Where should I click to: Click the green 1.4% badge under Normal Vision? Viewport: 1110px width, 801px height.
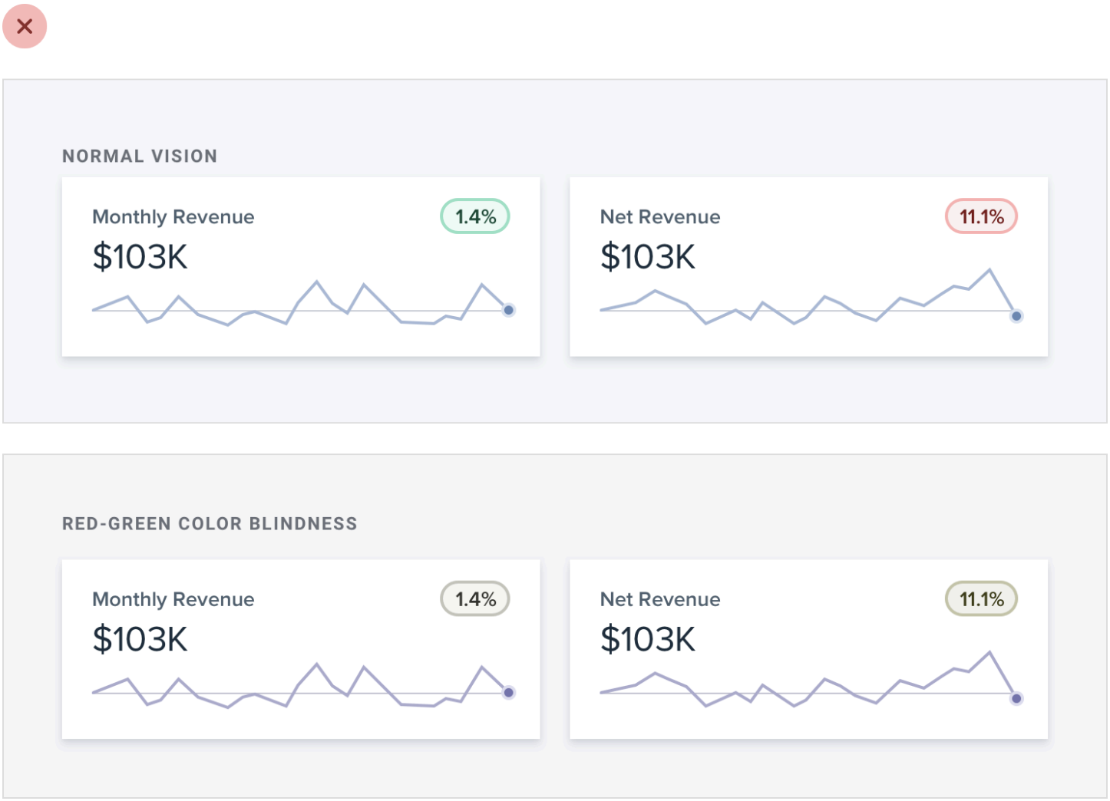[475, 217]
